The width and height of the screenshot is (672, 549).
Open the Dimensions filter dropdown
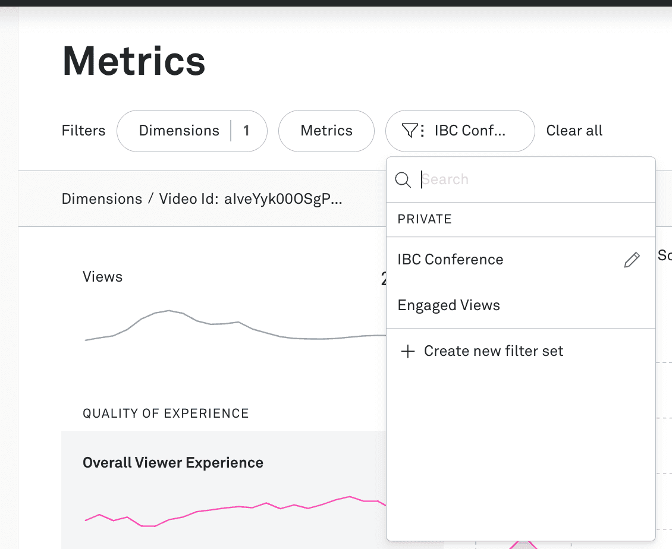pyautogui.click(x=191, y=131)
